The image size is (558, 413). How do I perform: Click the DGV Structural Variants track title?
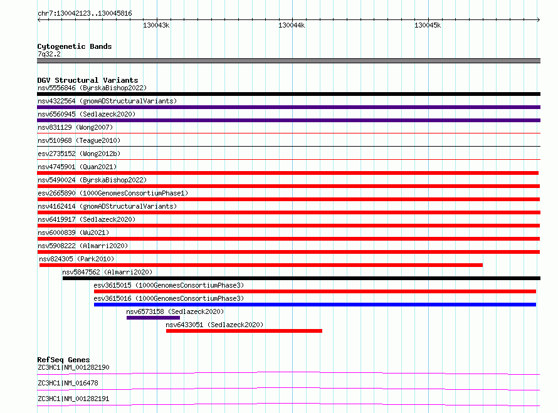[88, 80]
